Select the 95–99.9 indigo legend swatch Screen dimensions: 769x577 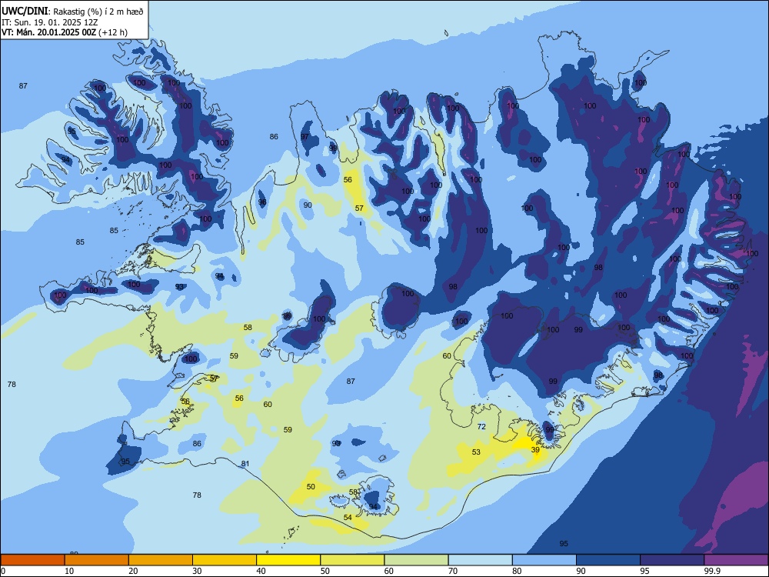[x=672, y=560]
